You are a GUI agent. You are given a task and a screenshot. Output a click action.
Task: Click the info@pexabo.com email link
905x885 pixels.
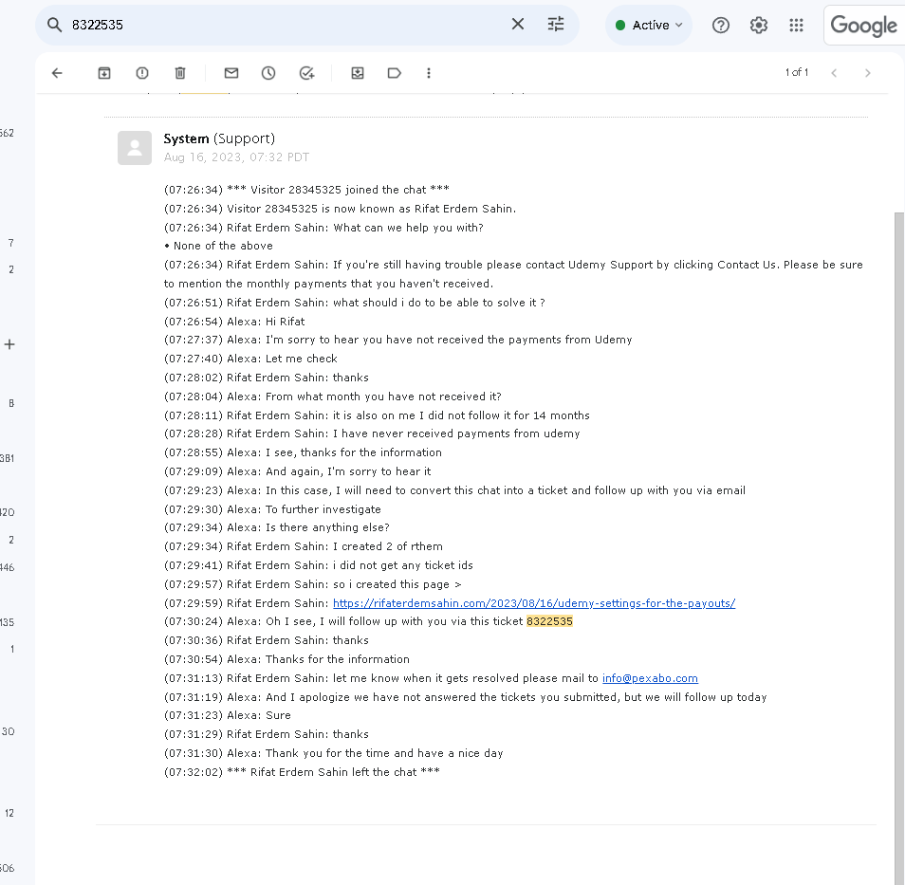pos(650,678)
